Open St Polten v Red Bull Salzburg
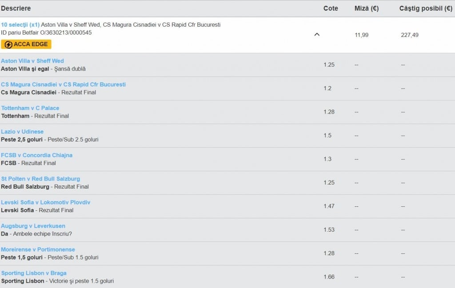Viewport: 455px width, 288px height. click(x=40, y=178)
